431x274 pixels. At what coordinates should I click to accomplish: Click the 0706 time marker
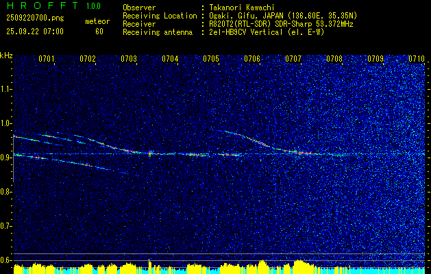tap(252, 58)
